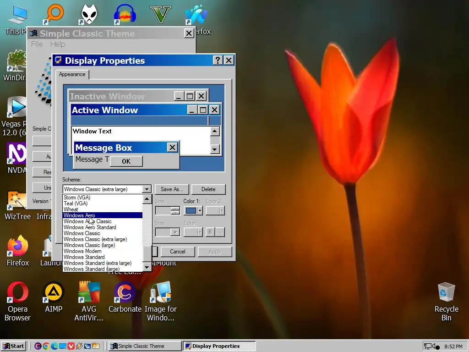Screen dimensions: 469x352
Task: Collapse the Scheme combo box arrow
Action: (x=147, y=189)
